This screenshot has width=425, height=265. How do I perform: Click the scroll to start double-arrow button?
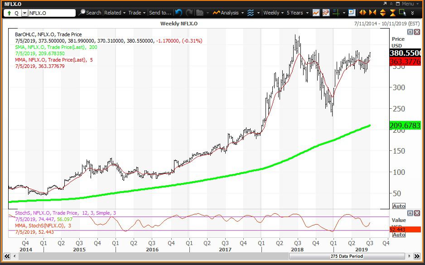(x=7, y=256)
